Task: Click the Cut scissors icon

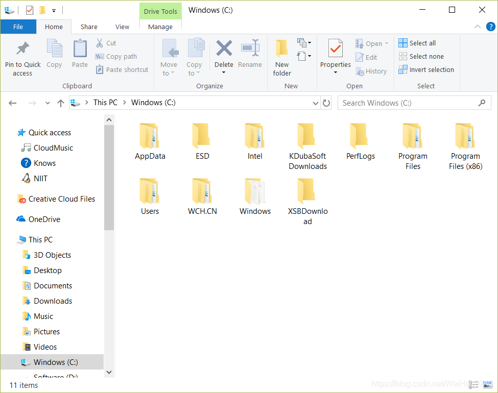Action: tap(100, 43)
